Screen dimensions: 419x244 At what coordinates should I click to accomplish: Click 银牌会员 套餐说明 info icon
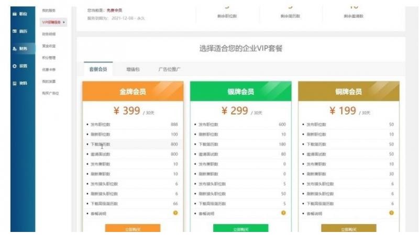tap(283, 213)
